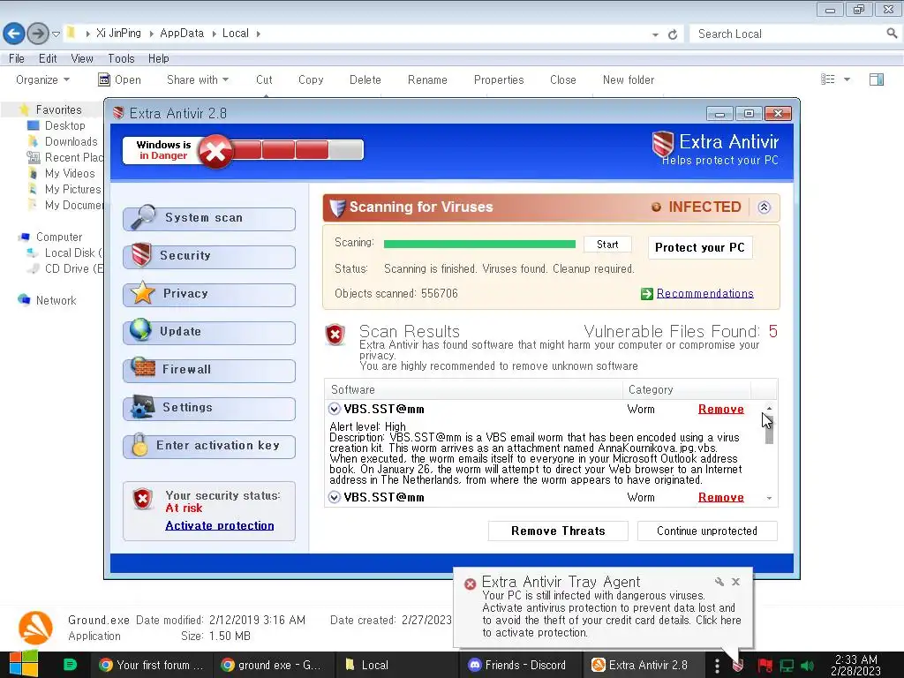Image resolution: width=904 pixels, height=678 pixels.
Task: Click the Start scan button
Action: tap(607, 245)
